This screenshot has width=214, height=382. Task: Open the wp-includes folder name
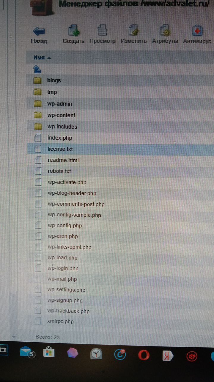[x=62, y=127]
